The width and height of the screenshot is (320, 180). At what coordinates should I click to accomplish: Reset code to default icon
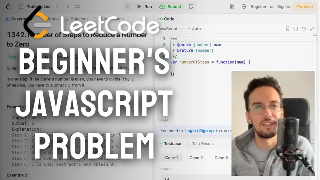[x=304, y=29]
